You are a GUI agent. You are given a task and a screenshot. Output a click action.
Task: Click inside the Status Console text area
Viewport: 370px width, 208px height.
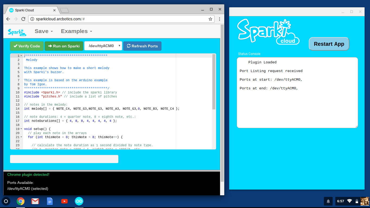pyautogui.click(x=297, y=93)
